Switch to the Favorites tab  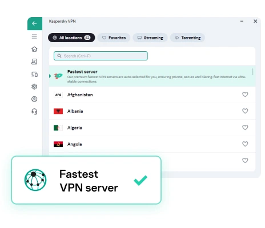(x=114, y=38)
